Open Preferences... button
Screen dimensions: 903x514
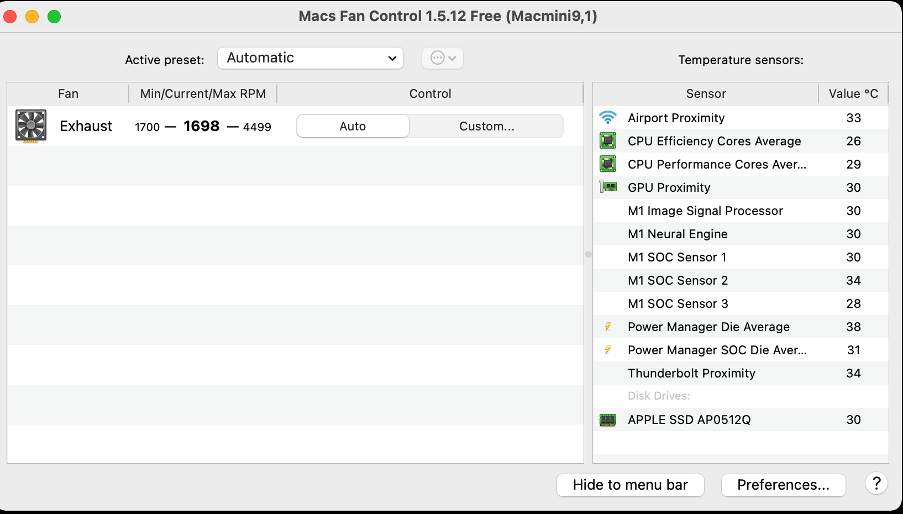coord(784,485)
